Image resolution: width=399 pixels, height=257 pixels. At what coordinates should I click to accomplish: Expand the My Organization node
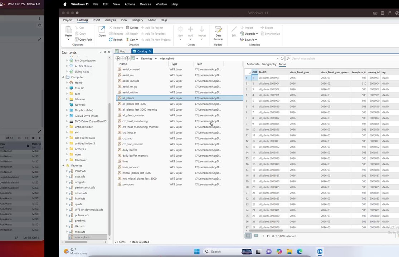(x=67, y=60)
